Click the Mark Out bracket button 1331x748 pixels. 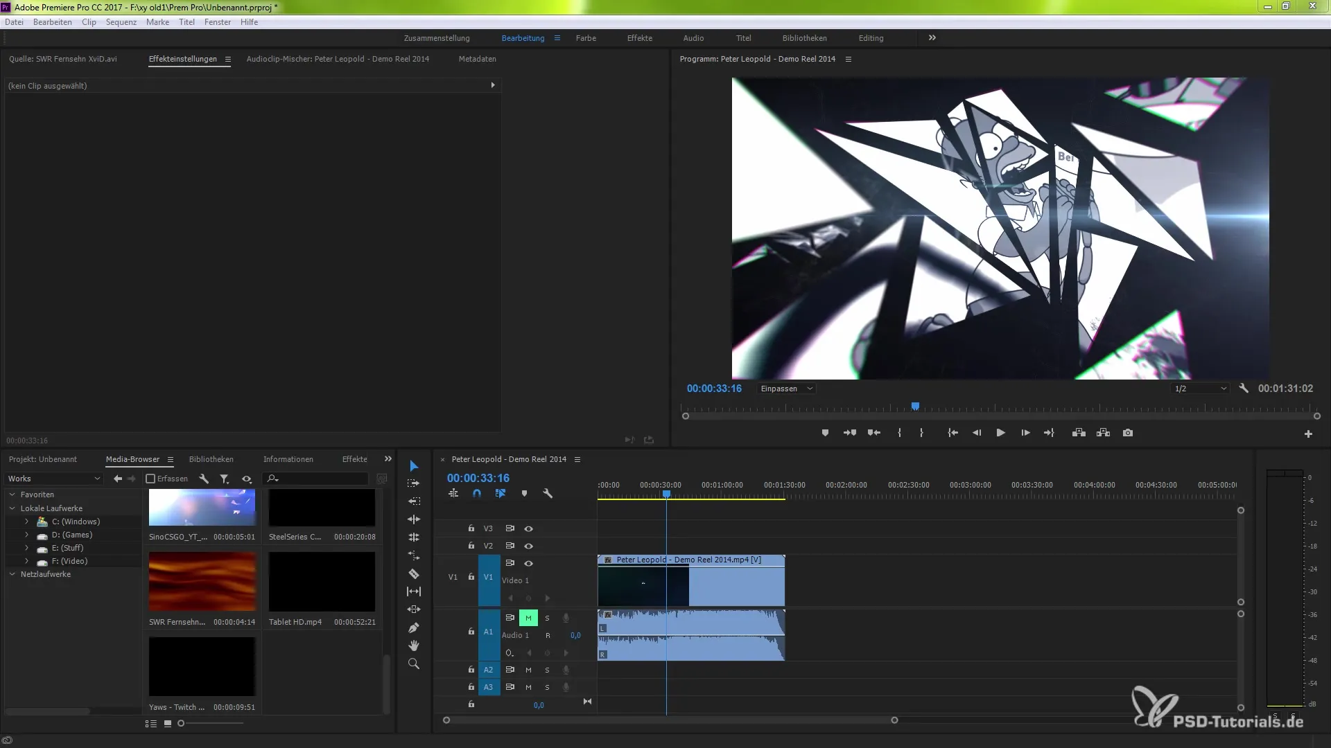(921, 433)
